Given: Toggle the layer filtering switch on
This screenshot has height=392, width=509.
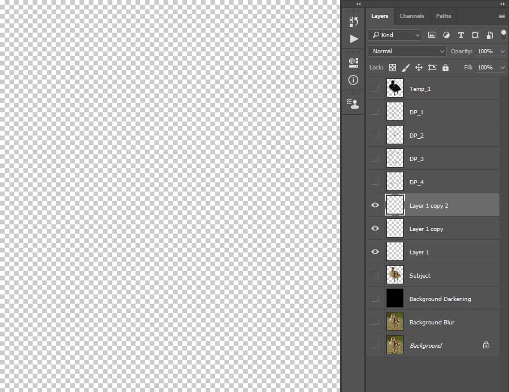Looking at the screenshot, I should [x=502, y=34].
